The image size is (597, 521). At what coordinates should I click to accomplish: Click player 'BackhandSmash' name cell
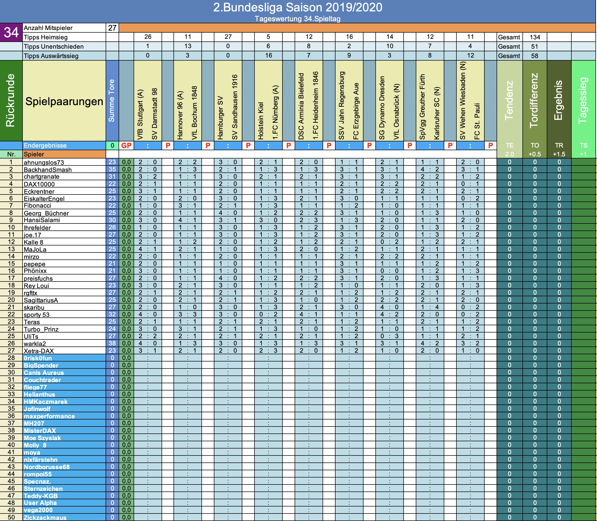[64, 170]
